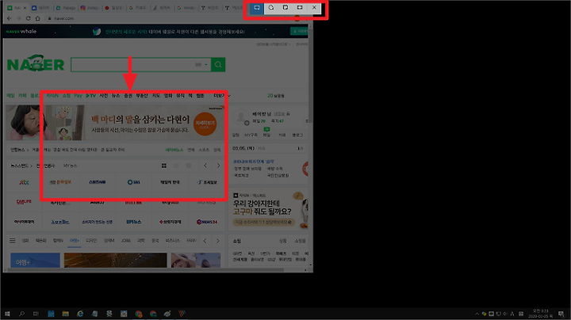Open the NAVER whale banner logo

tap(21, 31)
